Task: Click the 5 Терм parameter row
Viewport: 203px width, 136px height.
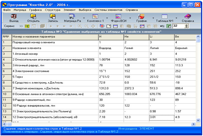Action: (x=55, y=77)
